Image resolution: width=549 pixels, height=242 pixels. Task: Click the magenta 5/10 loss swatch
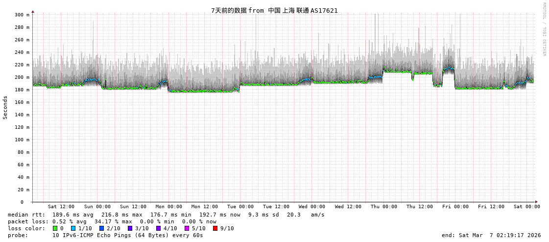coord(187,228)
